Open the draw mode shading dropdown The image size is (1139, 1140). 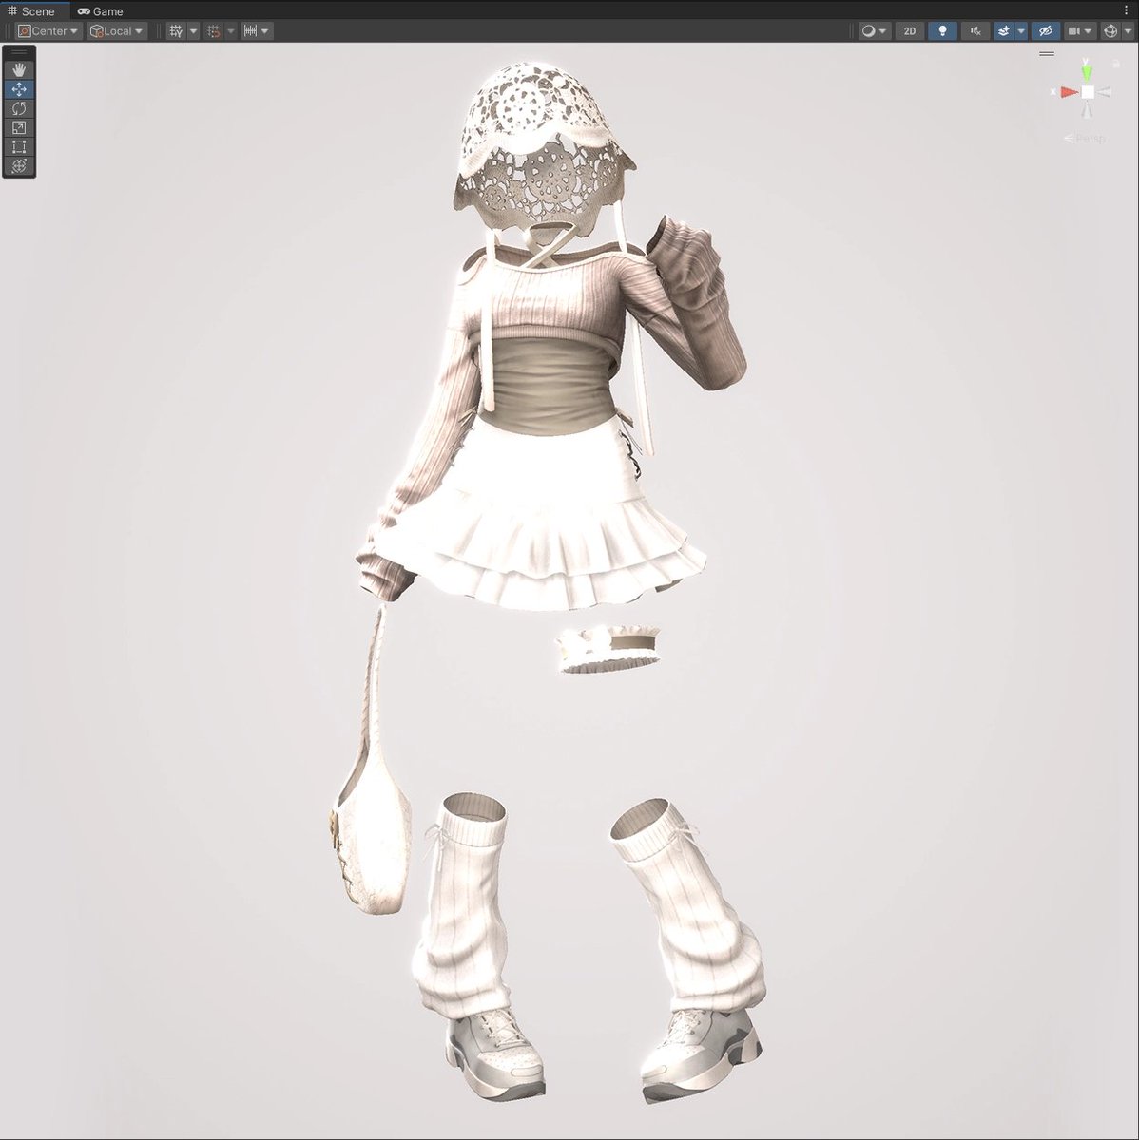click(x=873, y=31)
